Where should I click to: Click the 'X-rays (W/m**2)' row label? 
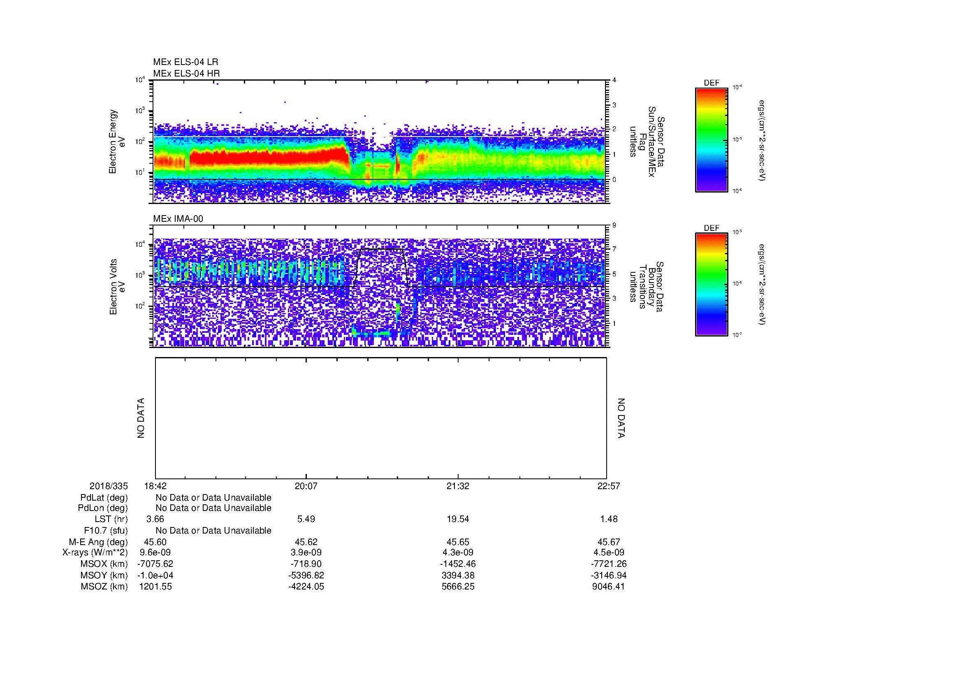[x=95, y=552]
